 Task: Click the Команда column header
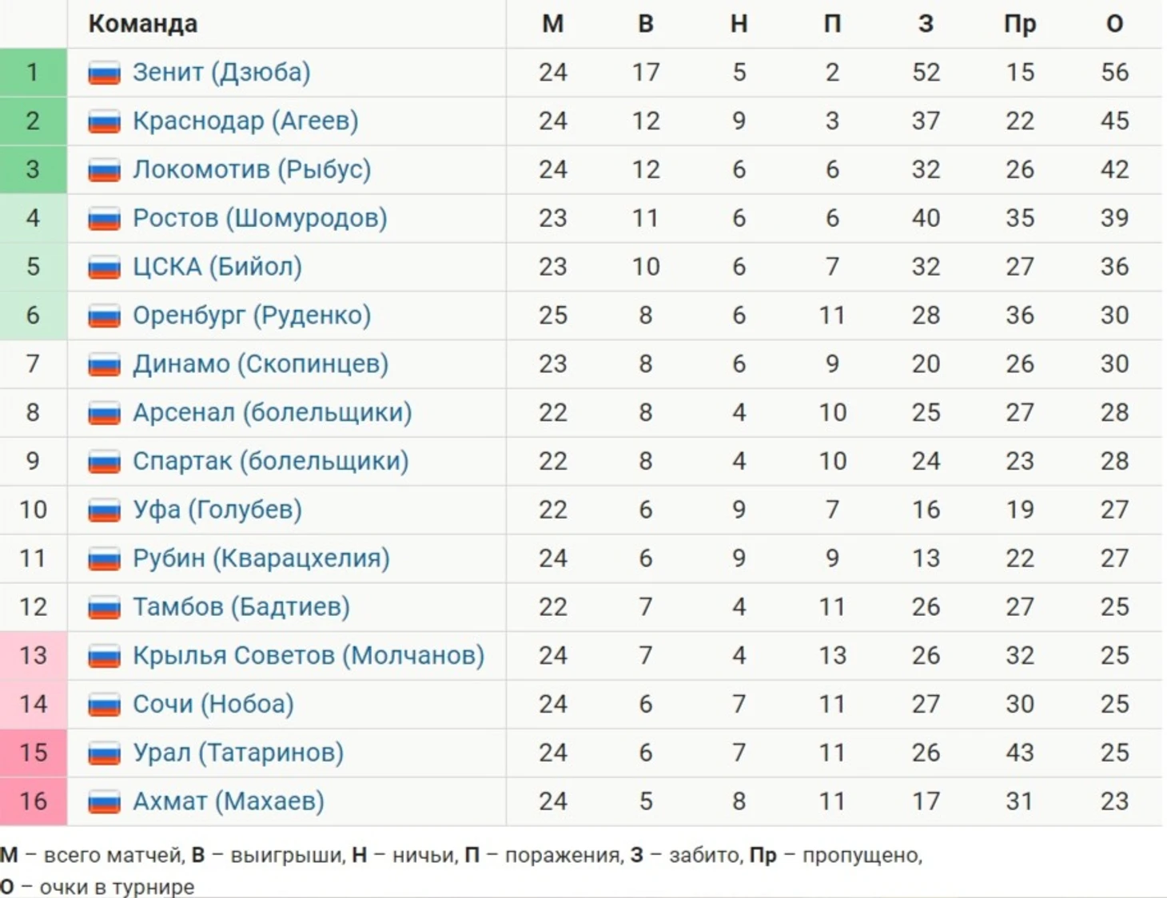tap(143, 24)
